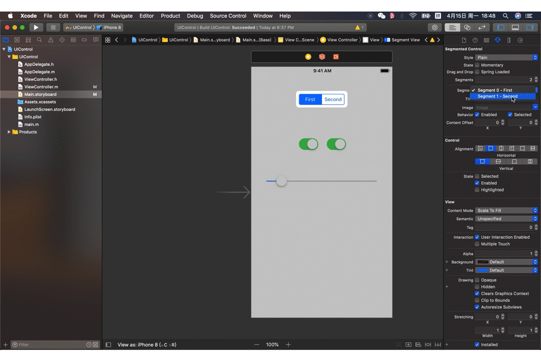Open the Product menu

[170, 16]
